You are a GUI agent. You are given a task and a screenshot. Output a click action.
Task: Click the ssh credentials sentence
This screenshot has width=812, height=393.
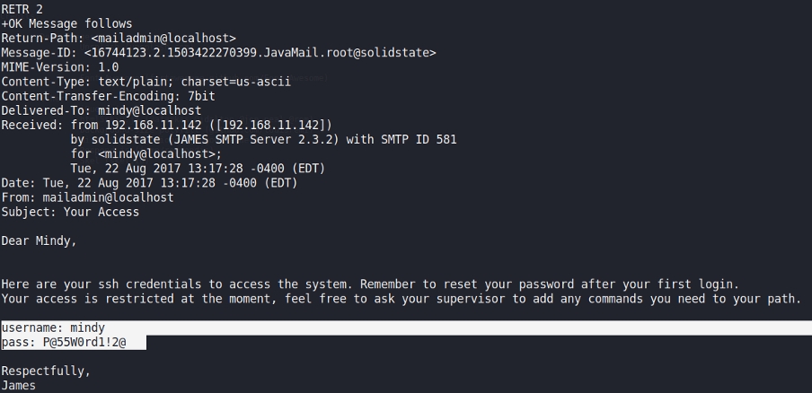point(369,284)
